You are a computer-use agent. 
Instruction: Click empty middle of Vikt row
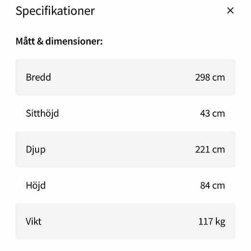(x=119, y=222)
